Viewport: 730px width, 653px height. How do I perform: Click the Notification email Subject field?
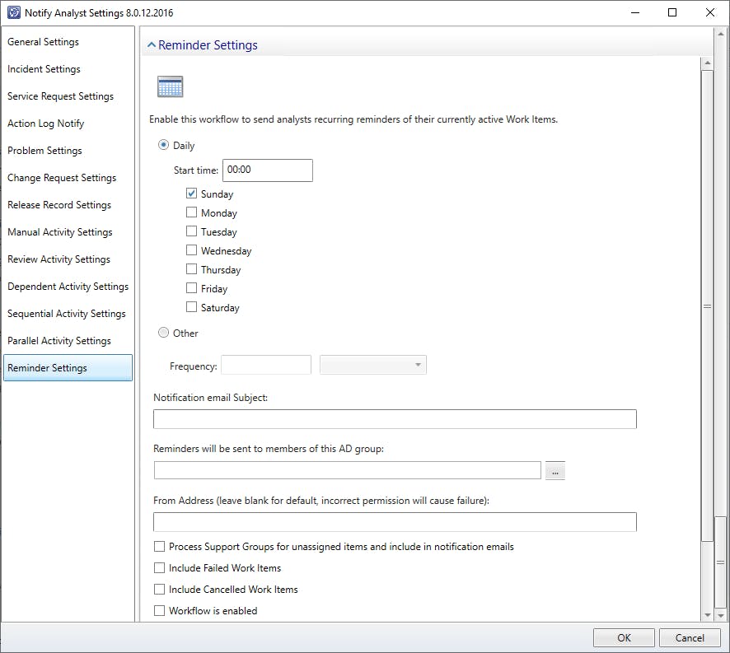pos(395,419)
